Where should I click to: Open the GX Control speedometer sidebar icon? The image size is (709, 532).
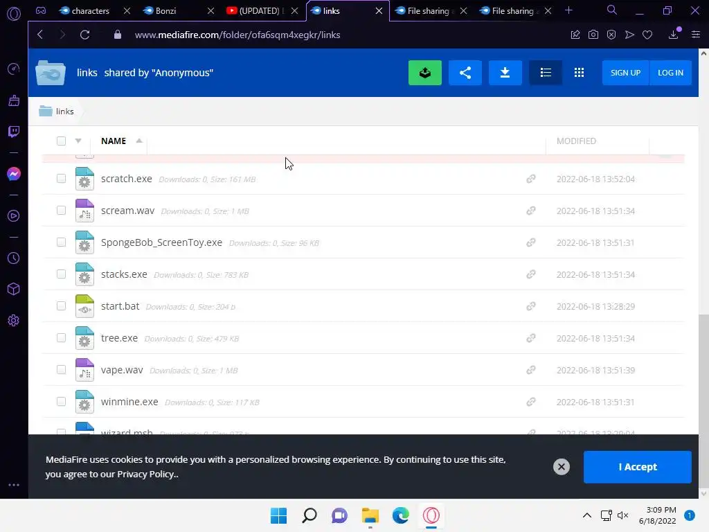(14, 69)
